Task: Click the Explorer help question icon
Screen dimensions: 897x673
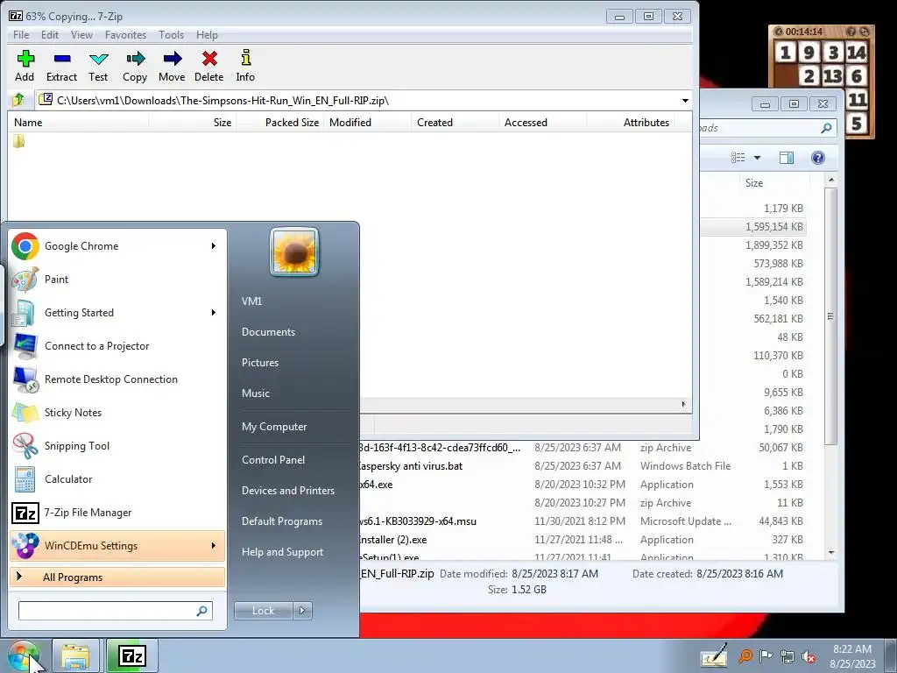Action: [x=818, y=158]
